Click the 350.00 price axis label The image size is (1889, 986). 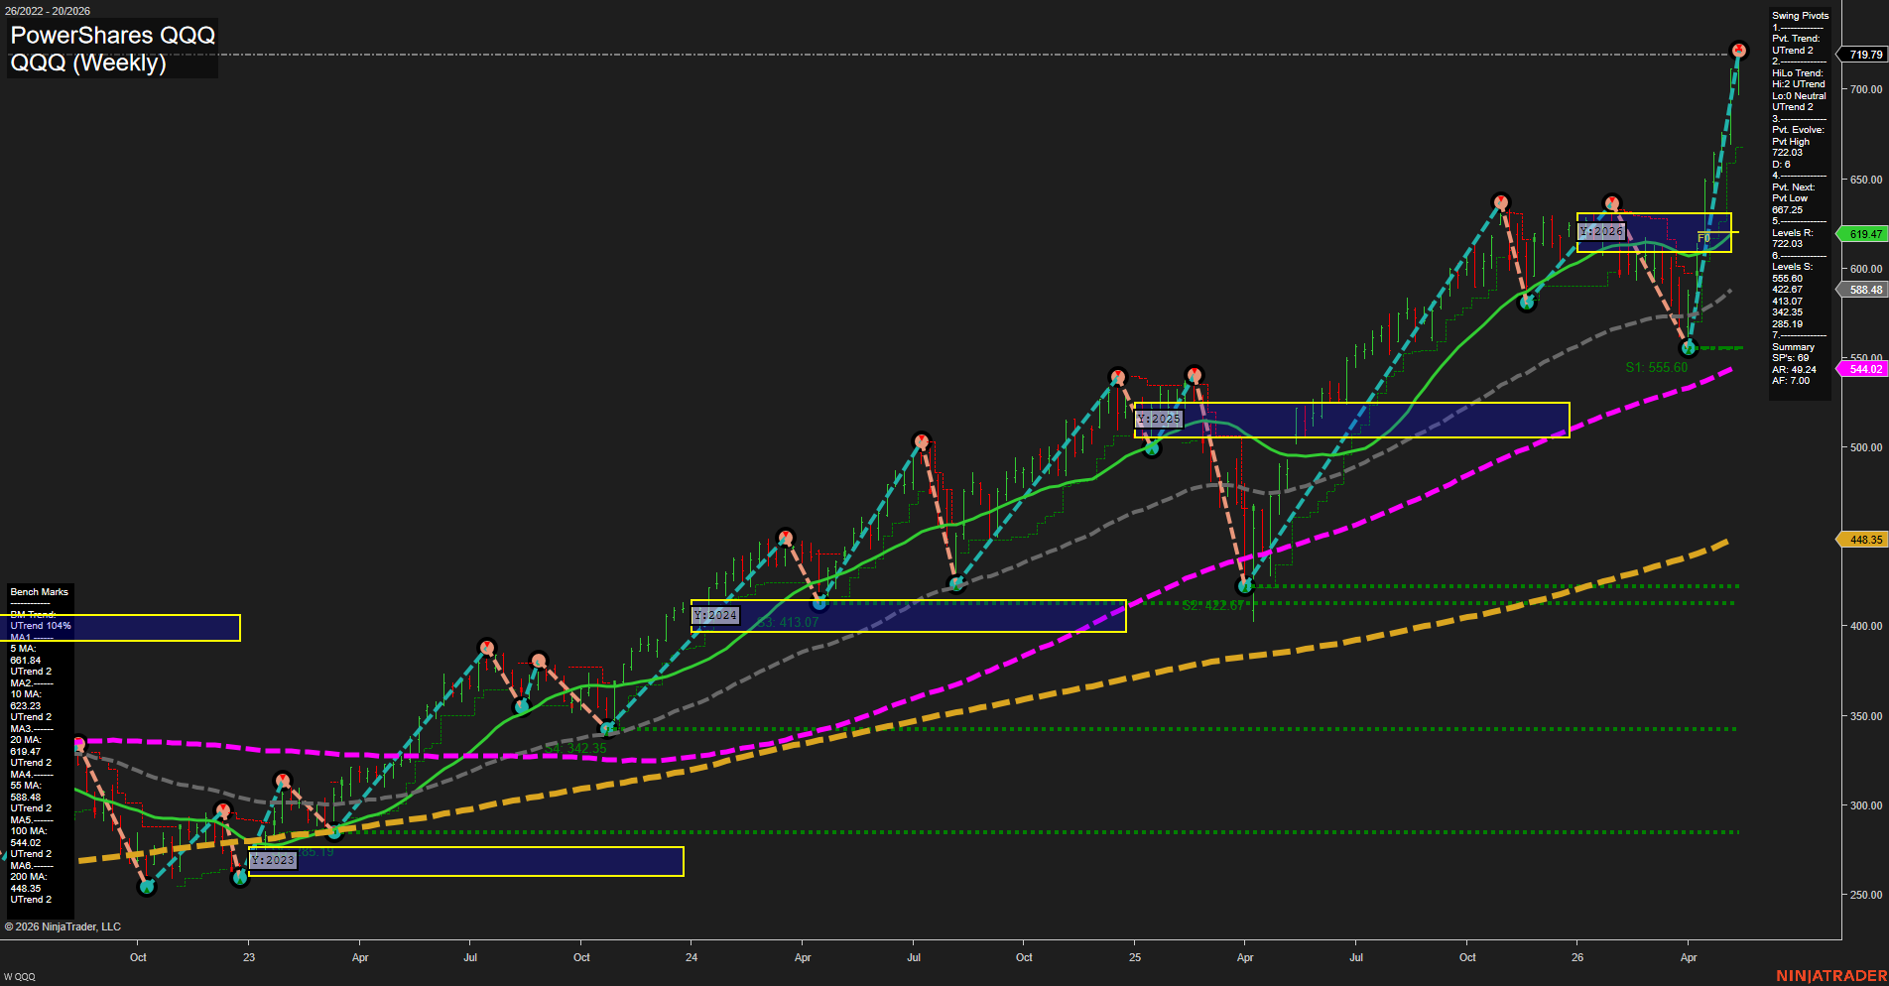coord(1865,716)
